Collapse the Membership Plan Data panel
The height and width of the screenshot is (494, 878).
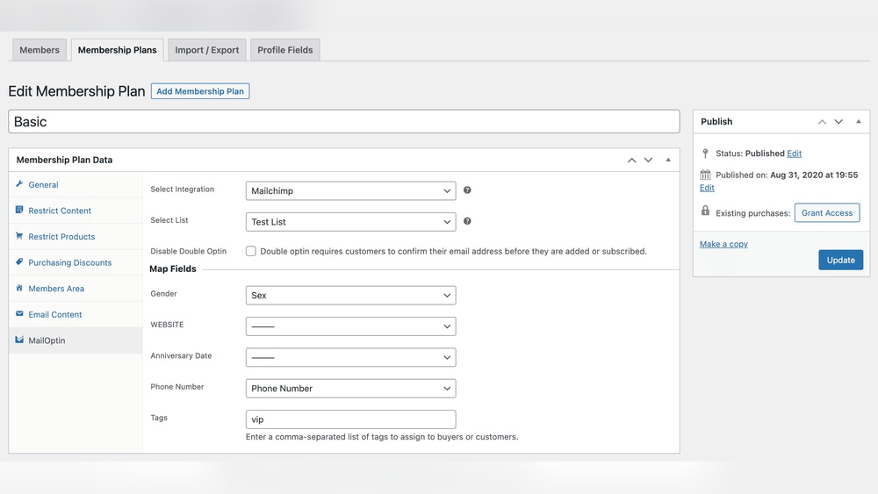pyautogui.click(x=668, y=160)
